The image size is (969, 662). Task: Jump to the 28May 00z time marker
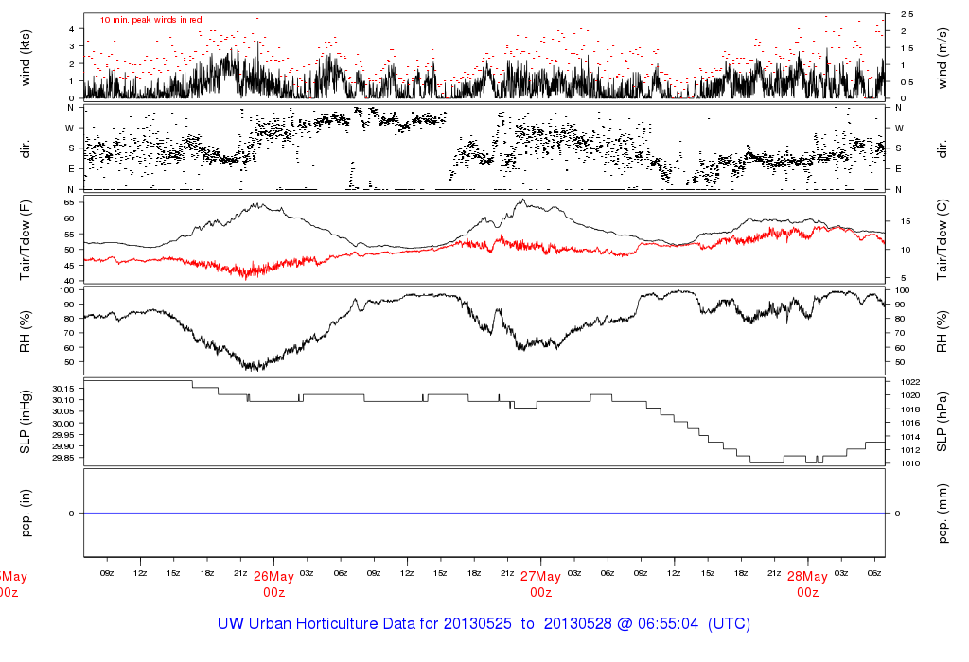pos(807,584)
